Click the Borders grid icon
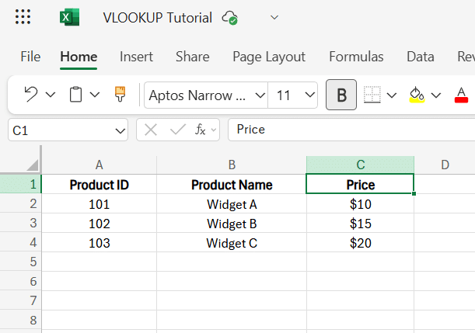475x333 pixels. point(372,95)
